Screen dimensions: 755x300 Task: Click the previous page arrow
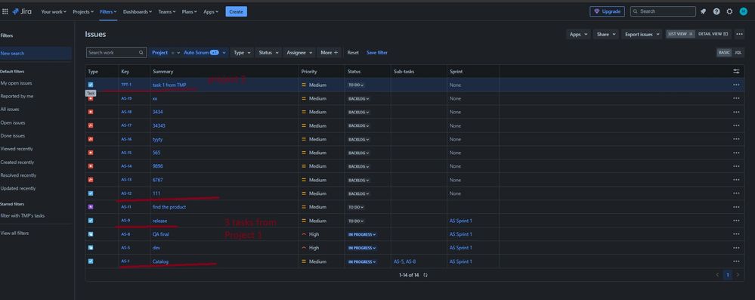coord(717,275)
